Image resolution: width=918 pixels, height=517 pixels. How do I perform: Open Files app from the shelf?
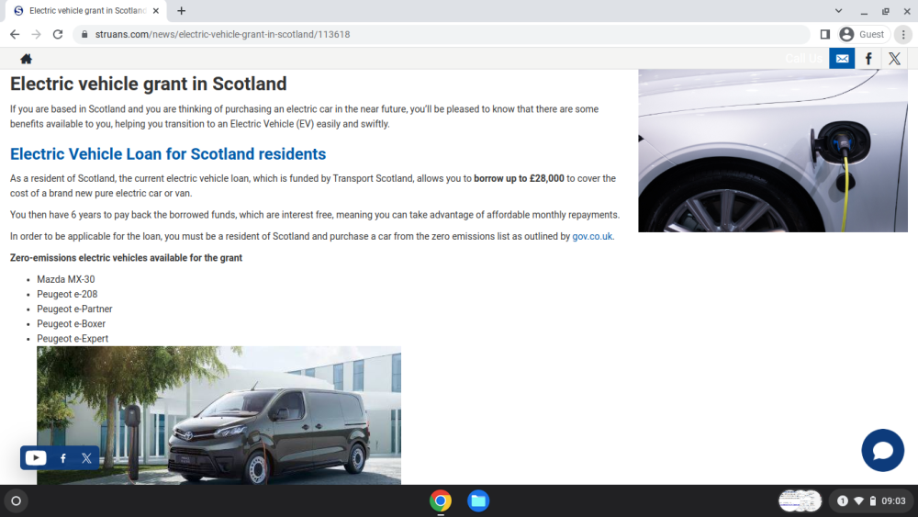(478, 500)
